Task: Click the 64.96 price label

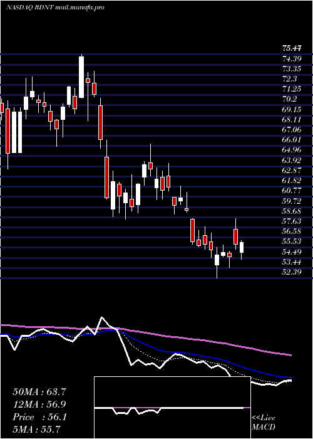Action: pos(292,151)
